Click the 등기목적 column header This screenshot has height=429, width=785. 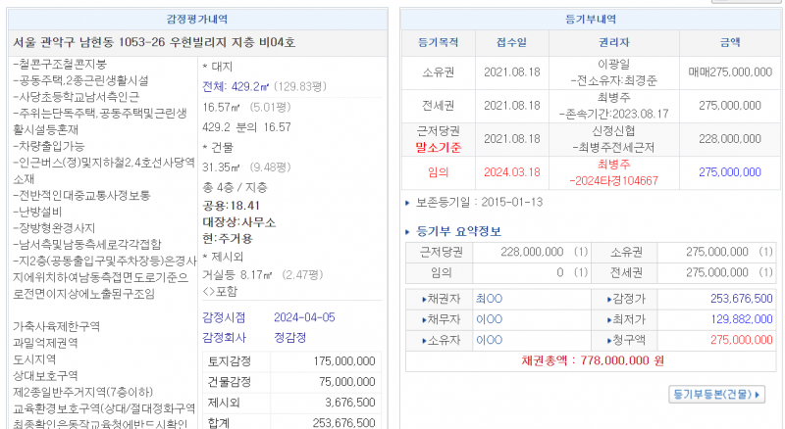(438, 43)
